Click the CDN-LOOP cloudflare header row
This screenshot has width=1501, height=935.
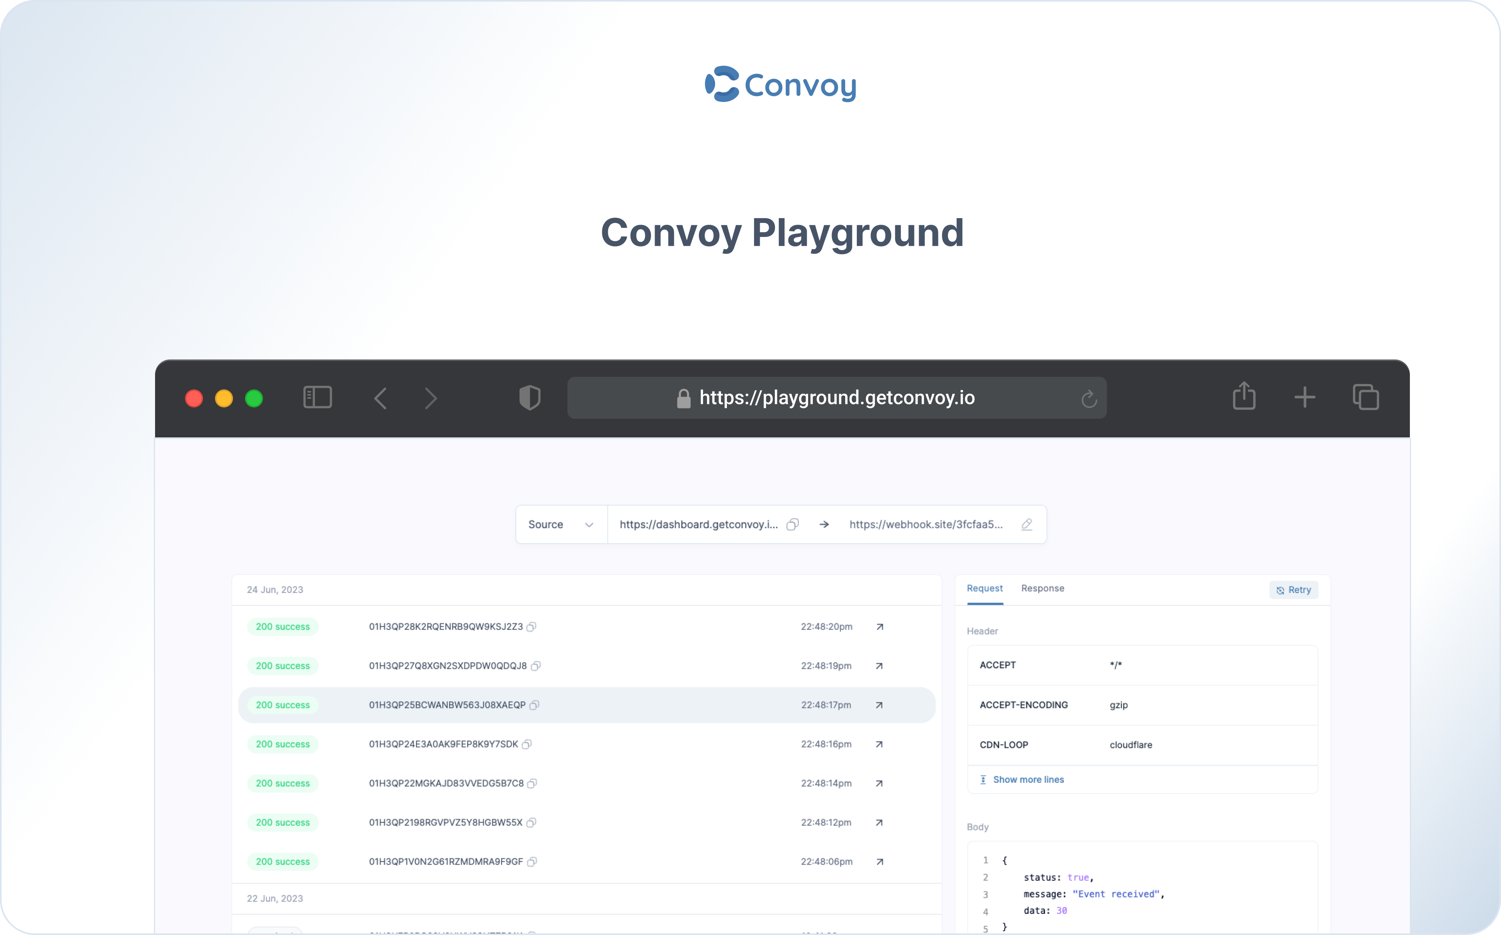(1142, 745)
